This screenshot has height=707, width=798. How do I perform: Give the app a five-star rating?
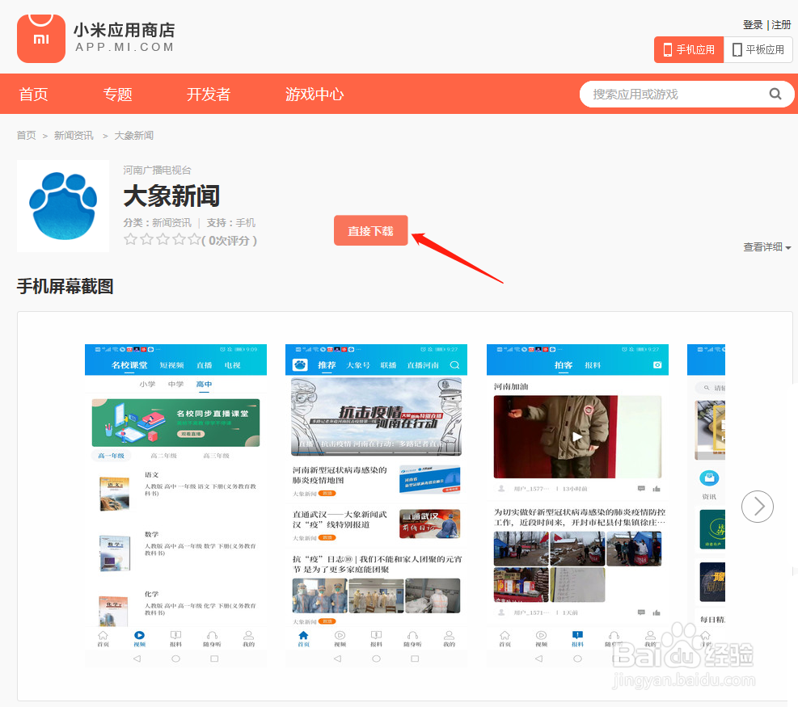coord(194,239)
